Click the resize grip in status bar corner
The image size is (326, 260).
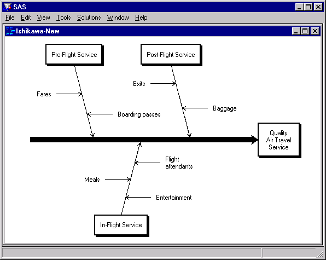tap(320, 253)
